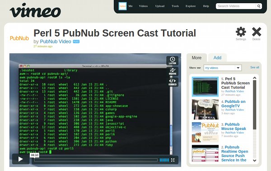
Task: Open the Me menu
Action: [131, 6]
